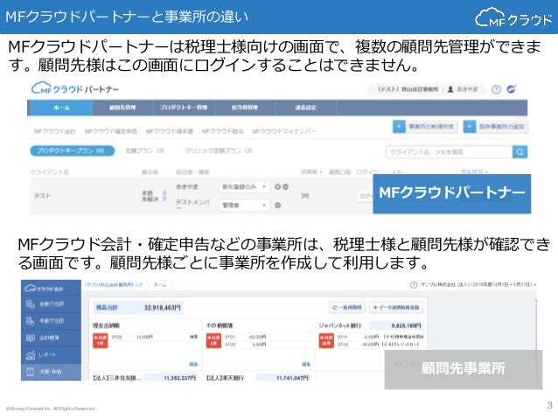Select the 定額プラン (0) filter
This screenshot has height=419, width=558.
point(144,150)
